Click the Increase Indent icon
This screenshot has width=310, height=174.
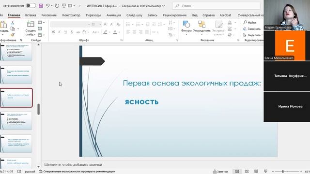click(x=154, y=24)
